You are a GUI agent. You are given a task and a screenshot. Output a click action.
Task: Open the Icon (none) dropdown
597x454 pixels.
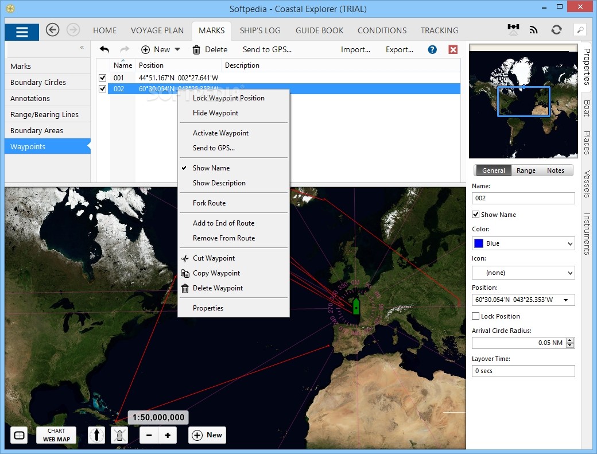coord(523,273)
